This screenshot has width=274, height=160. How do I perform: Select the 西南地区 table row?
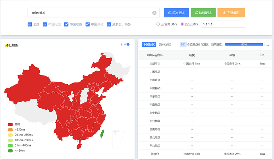click(205, 130)
